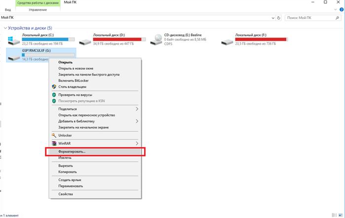
Task: Expand the Поделиться submenu arrow
Action: click(137, 109)
